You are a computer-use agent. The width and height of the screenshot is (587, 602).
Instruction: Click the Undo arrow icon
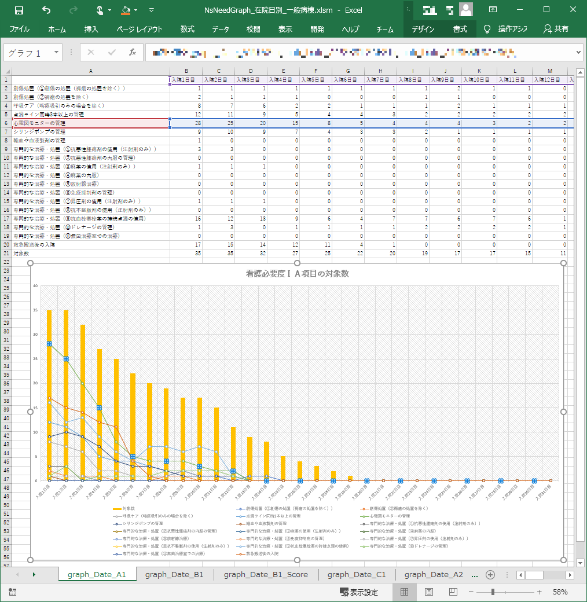click(x=46, y=10)
